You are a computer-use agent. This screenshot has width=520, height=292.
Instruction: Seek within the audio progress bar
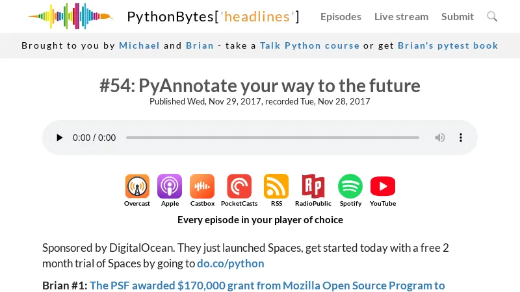tap(272, 138)
